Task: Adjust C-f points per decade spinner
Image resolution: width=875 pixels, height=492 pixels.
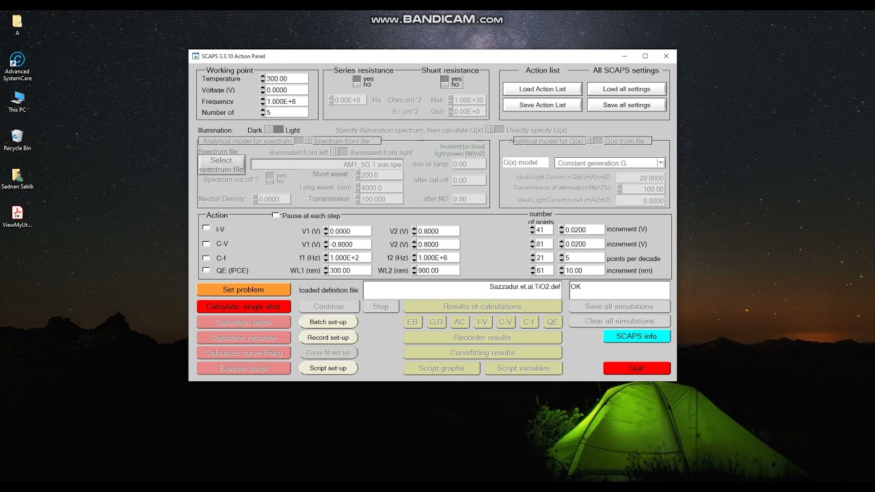Action: point(562,258)
